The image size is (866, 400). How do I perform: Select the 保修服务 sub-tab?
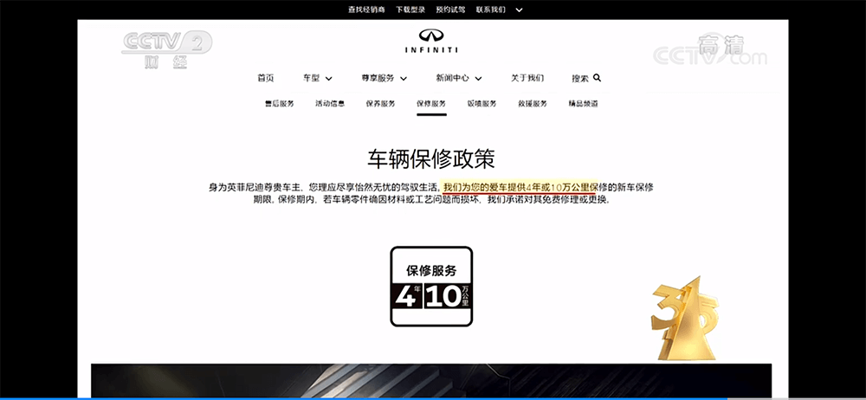(x=431, y=103)
